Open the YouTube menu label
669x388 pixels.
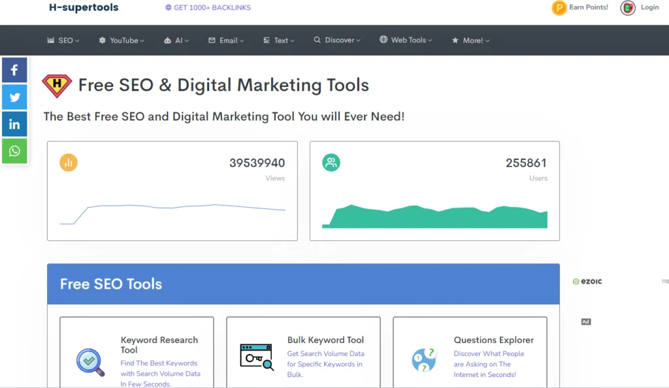point(123,40)
